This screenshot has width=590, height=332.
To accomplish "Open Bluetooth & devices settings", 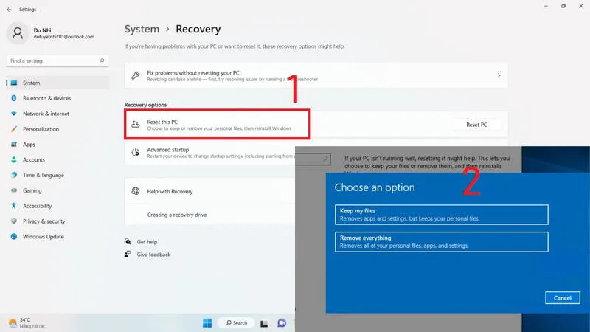I will point(46,98).
